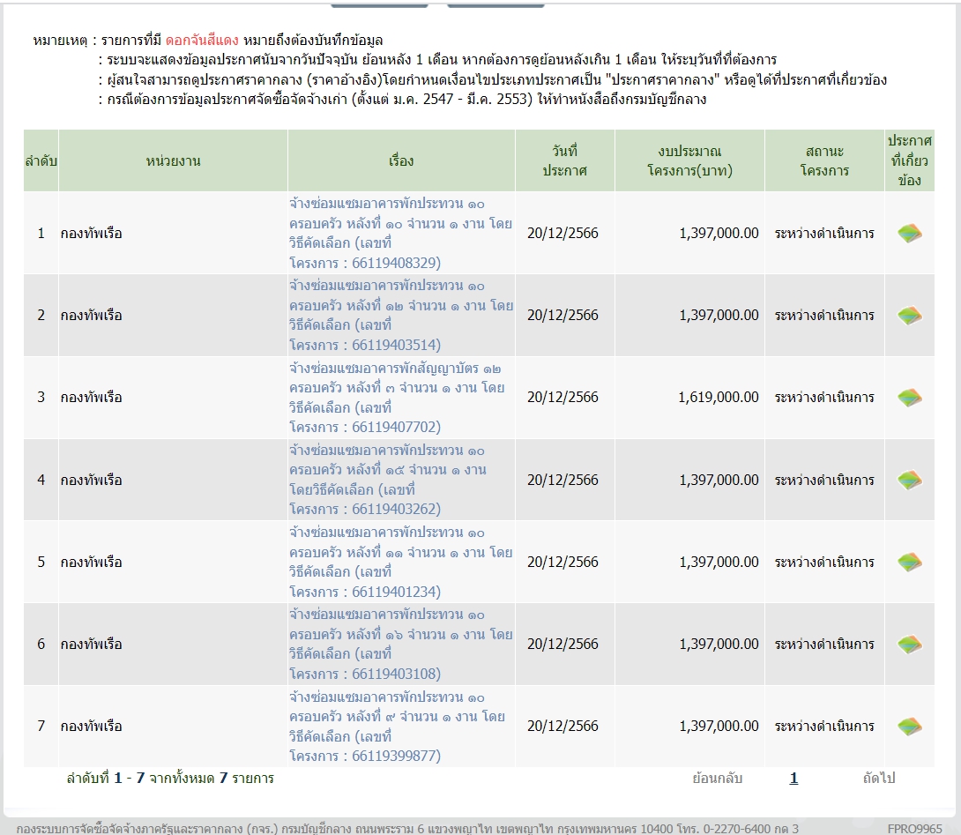
Task: Open project link numbered 66119408329
Action: 401,233
